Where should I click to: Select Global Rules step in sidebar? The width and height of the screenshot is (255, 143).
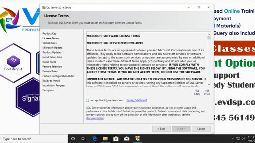pos(49,43)
